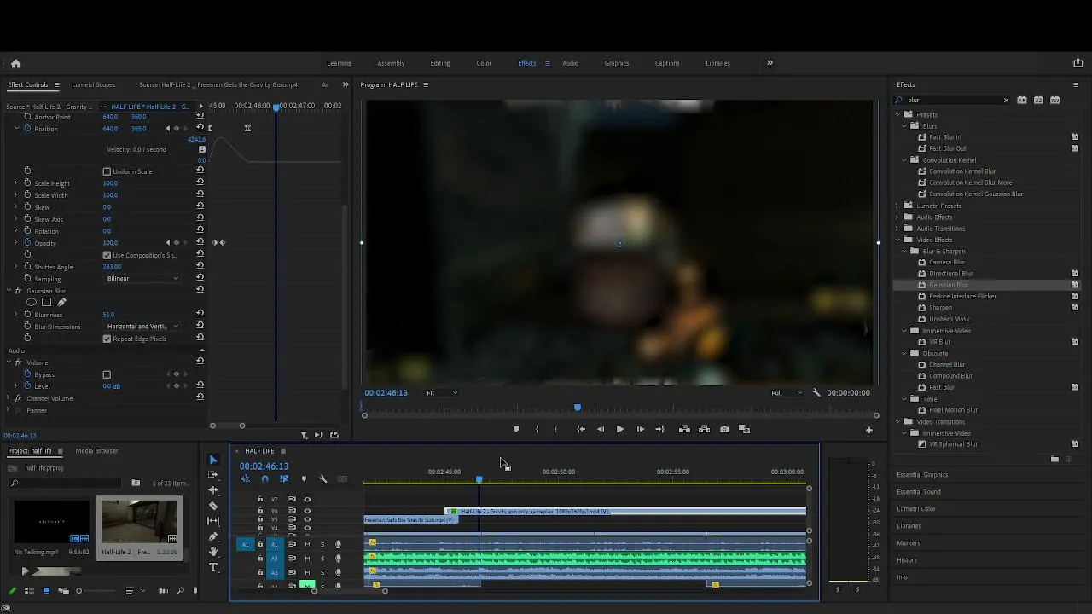Open the Full playback resolution dropdown
The height and width of the screenshot is (614, 1092).
pyautogui.click(x=787, y=393)
